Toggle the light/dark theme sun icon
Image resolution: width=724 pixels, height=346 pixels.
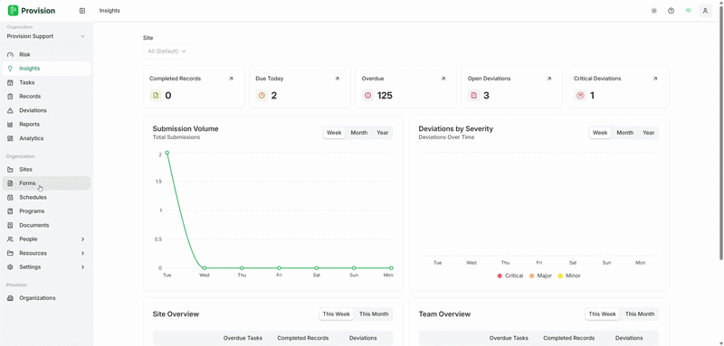coord(653,11)
